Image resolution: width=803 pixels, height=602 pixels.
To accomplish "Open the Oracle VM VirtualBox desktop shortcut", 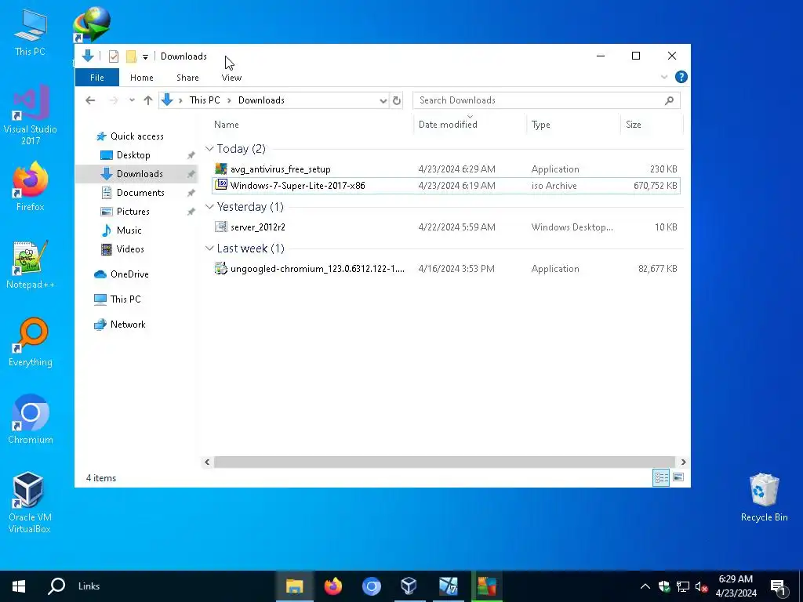I will (x=31, y=502).
